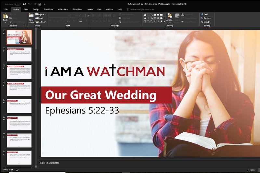Toggle the Notes pane from status bar
Image resolution: width=260 pixels, height=173 pixels.
pos(251,170)
